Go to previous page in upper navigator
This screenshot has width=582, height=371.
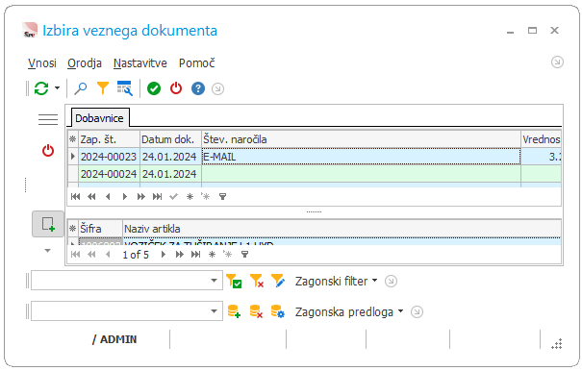click(91, 197)
